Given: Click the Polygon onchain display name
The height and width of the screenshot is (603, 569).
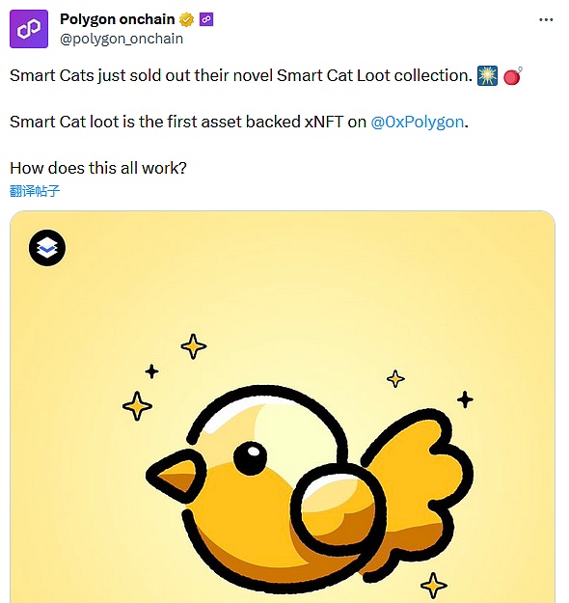Looking at the screenshot, I should click(118, 19).
